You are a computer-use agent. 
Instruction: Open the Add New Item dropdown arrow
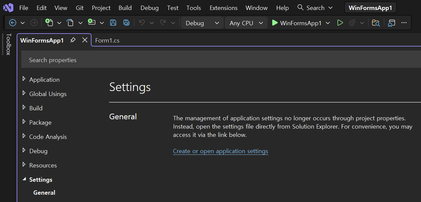pos(102,23)
